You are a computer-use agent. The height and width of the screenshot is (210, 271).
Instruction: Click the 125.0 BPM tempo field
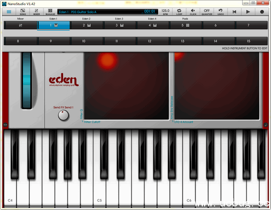(x=165, y=11)
